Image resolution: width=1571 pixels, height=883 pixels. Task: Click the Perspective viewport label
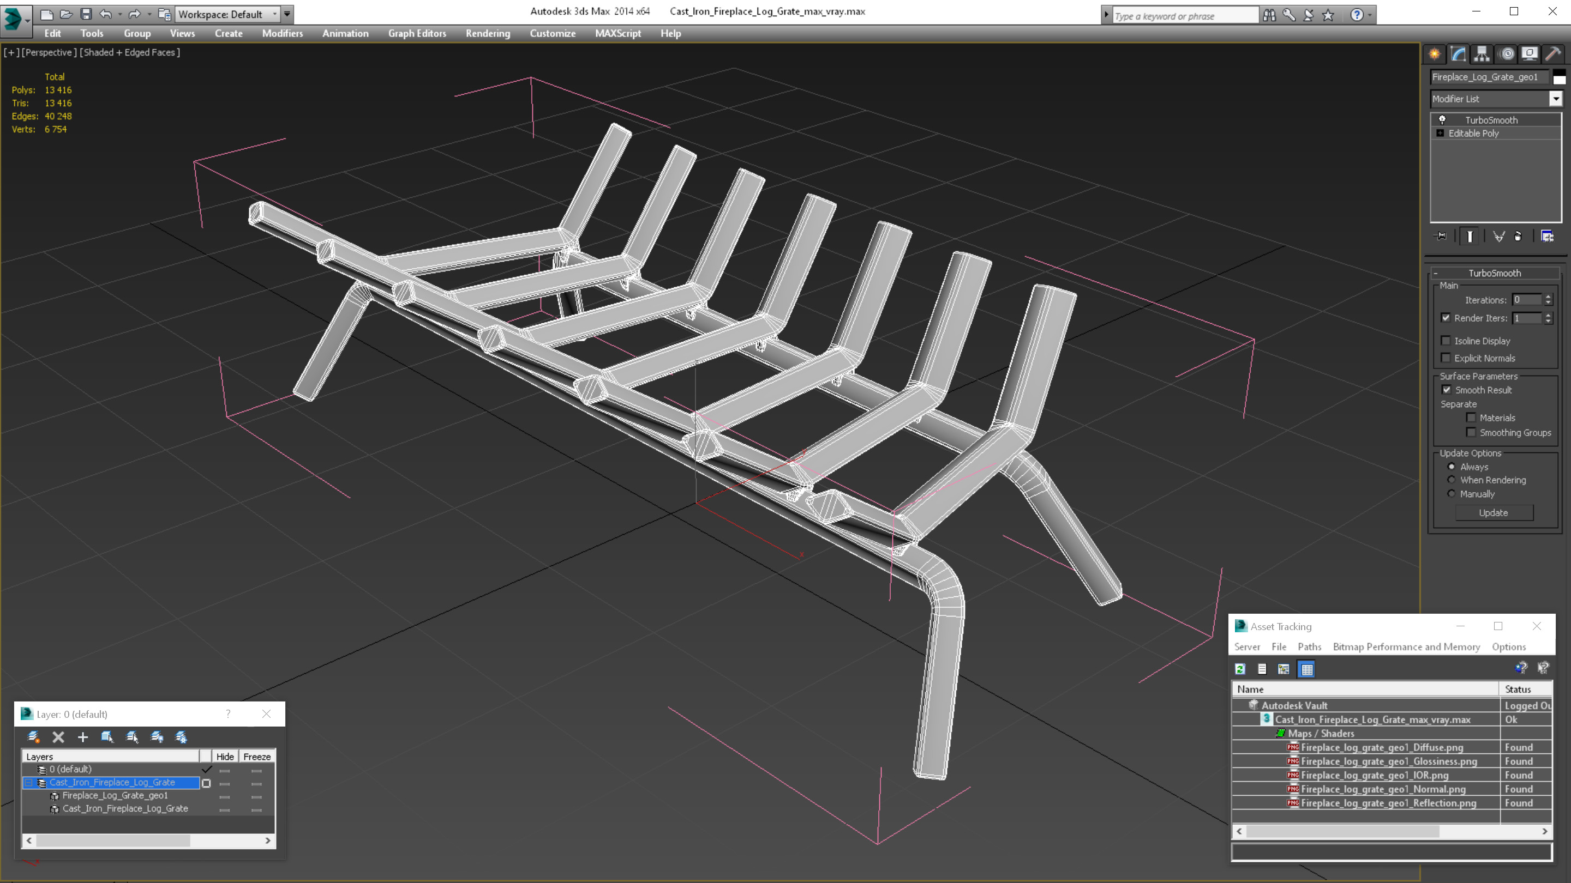click(x=50, y=52)
